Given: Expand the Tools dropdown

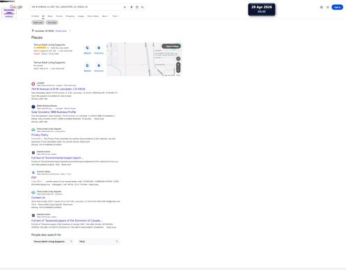Looking at the screenshot, I should [x=116, y=16].
